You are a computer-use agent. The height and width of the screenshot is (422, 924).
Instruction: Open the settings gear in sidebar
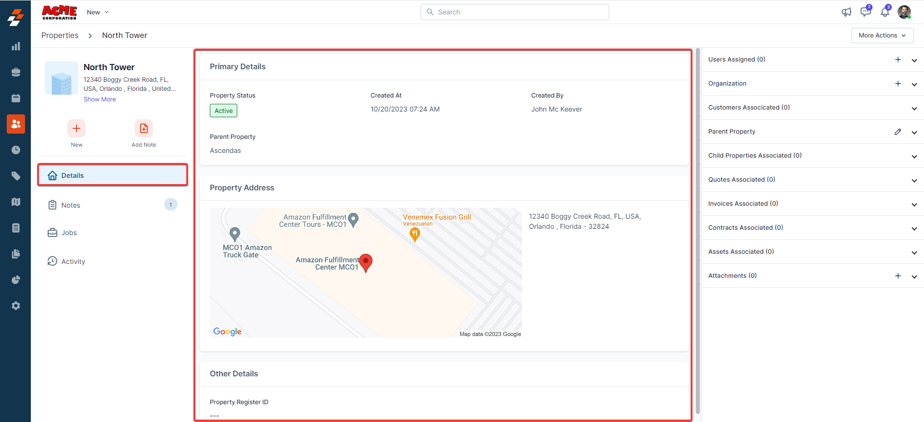click(x=16, y=306)
